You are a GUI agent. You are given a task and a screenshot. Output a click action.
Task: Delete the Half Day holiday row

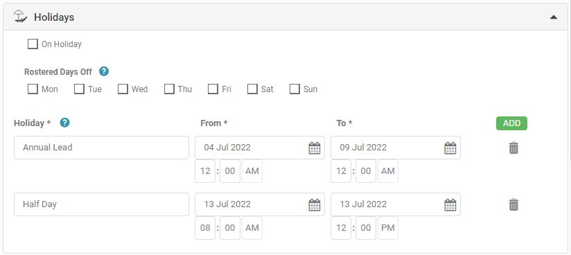(x=513, y=204)
